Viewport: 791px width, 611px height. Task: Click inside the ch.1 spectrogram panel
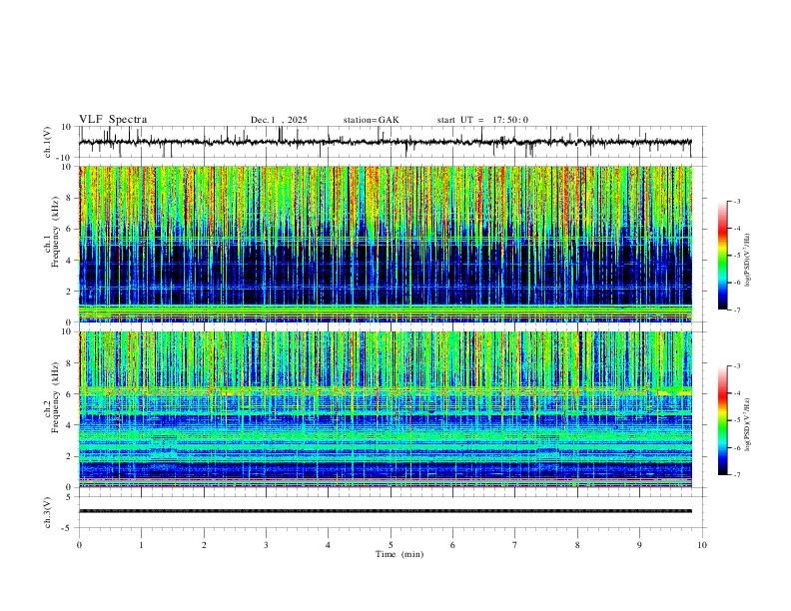point(385,244)
